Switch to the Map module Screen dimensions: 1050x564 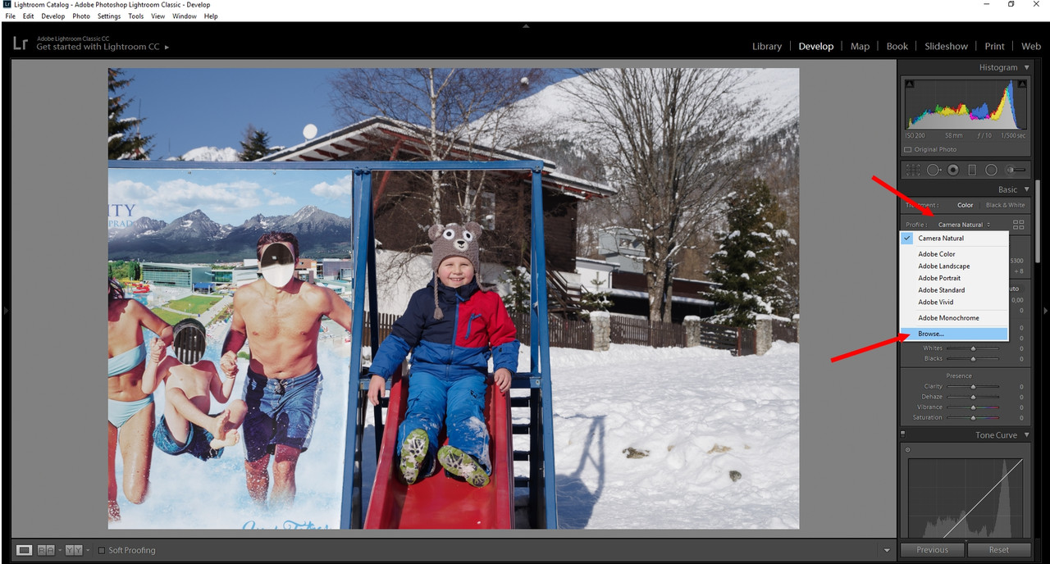pos(860,46)
